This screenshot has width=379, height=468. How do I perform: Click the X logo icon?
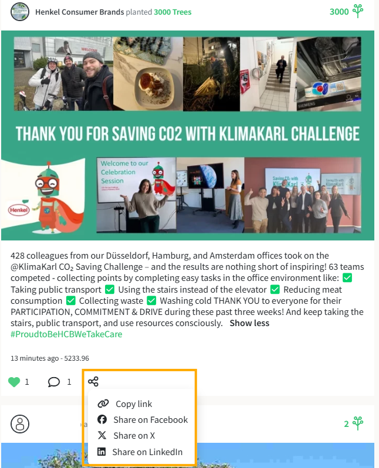click(x=102, y=435)
